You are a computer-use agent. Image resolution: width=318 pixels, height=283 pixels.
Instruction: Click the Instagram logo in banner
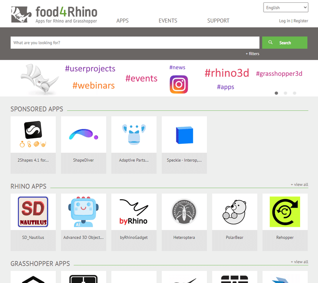point(178,85)
